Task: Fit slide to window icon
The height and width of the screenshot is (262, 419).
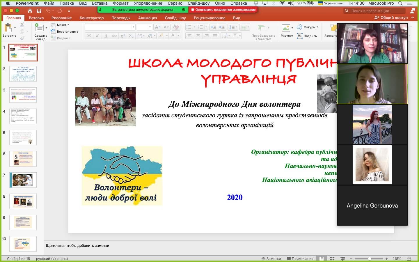Action: pos(409,259)
